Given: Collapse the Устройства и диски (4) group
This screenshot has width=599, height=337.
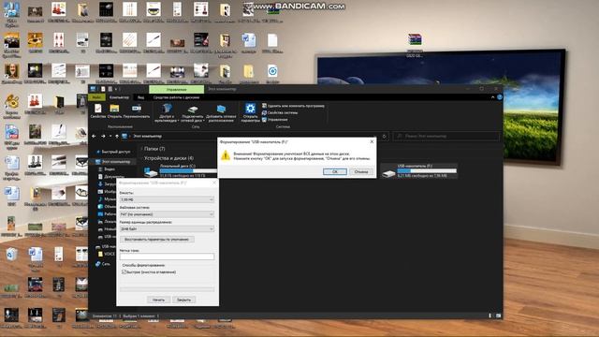Looking at the screenshot, I should point(168,158).
